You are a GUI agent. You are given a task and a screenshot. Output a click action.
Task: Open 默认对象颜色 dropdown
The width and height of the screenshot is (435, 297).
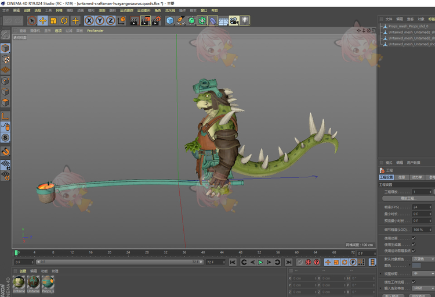pos(423,259)
